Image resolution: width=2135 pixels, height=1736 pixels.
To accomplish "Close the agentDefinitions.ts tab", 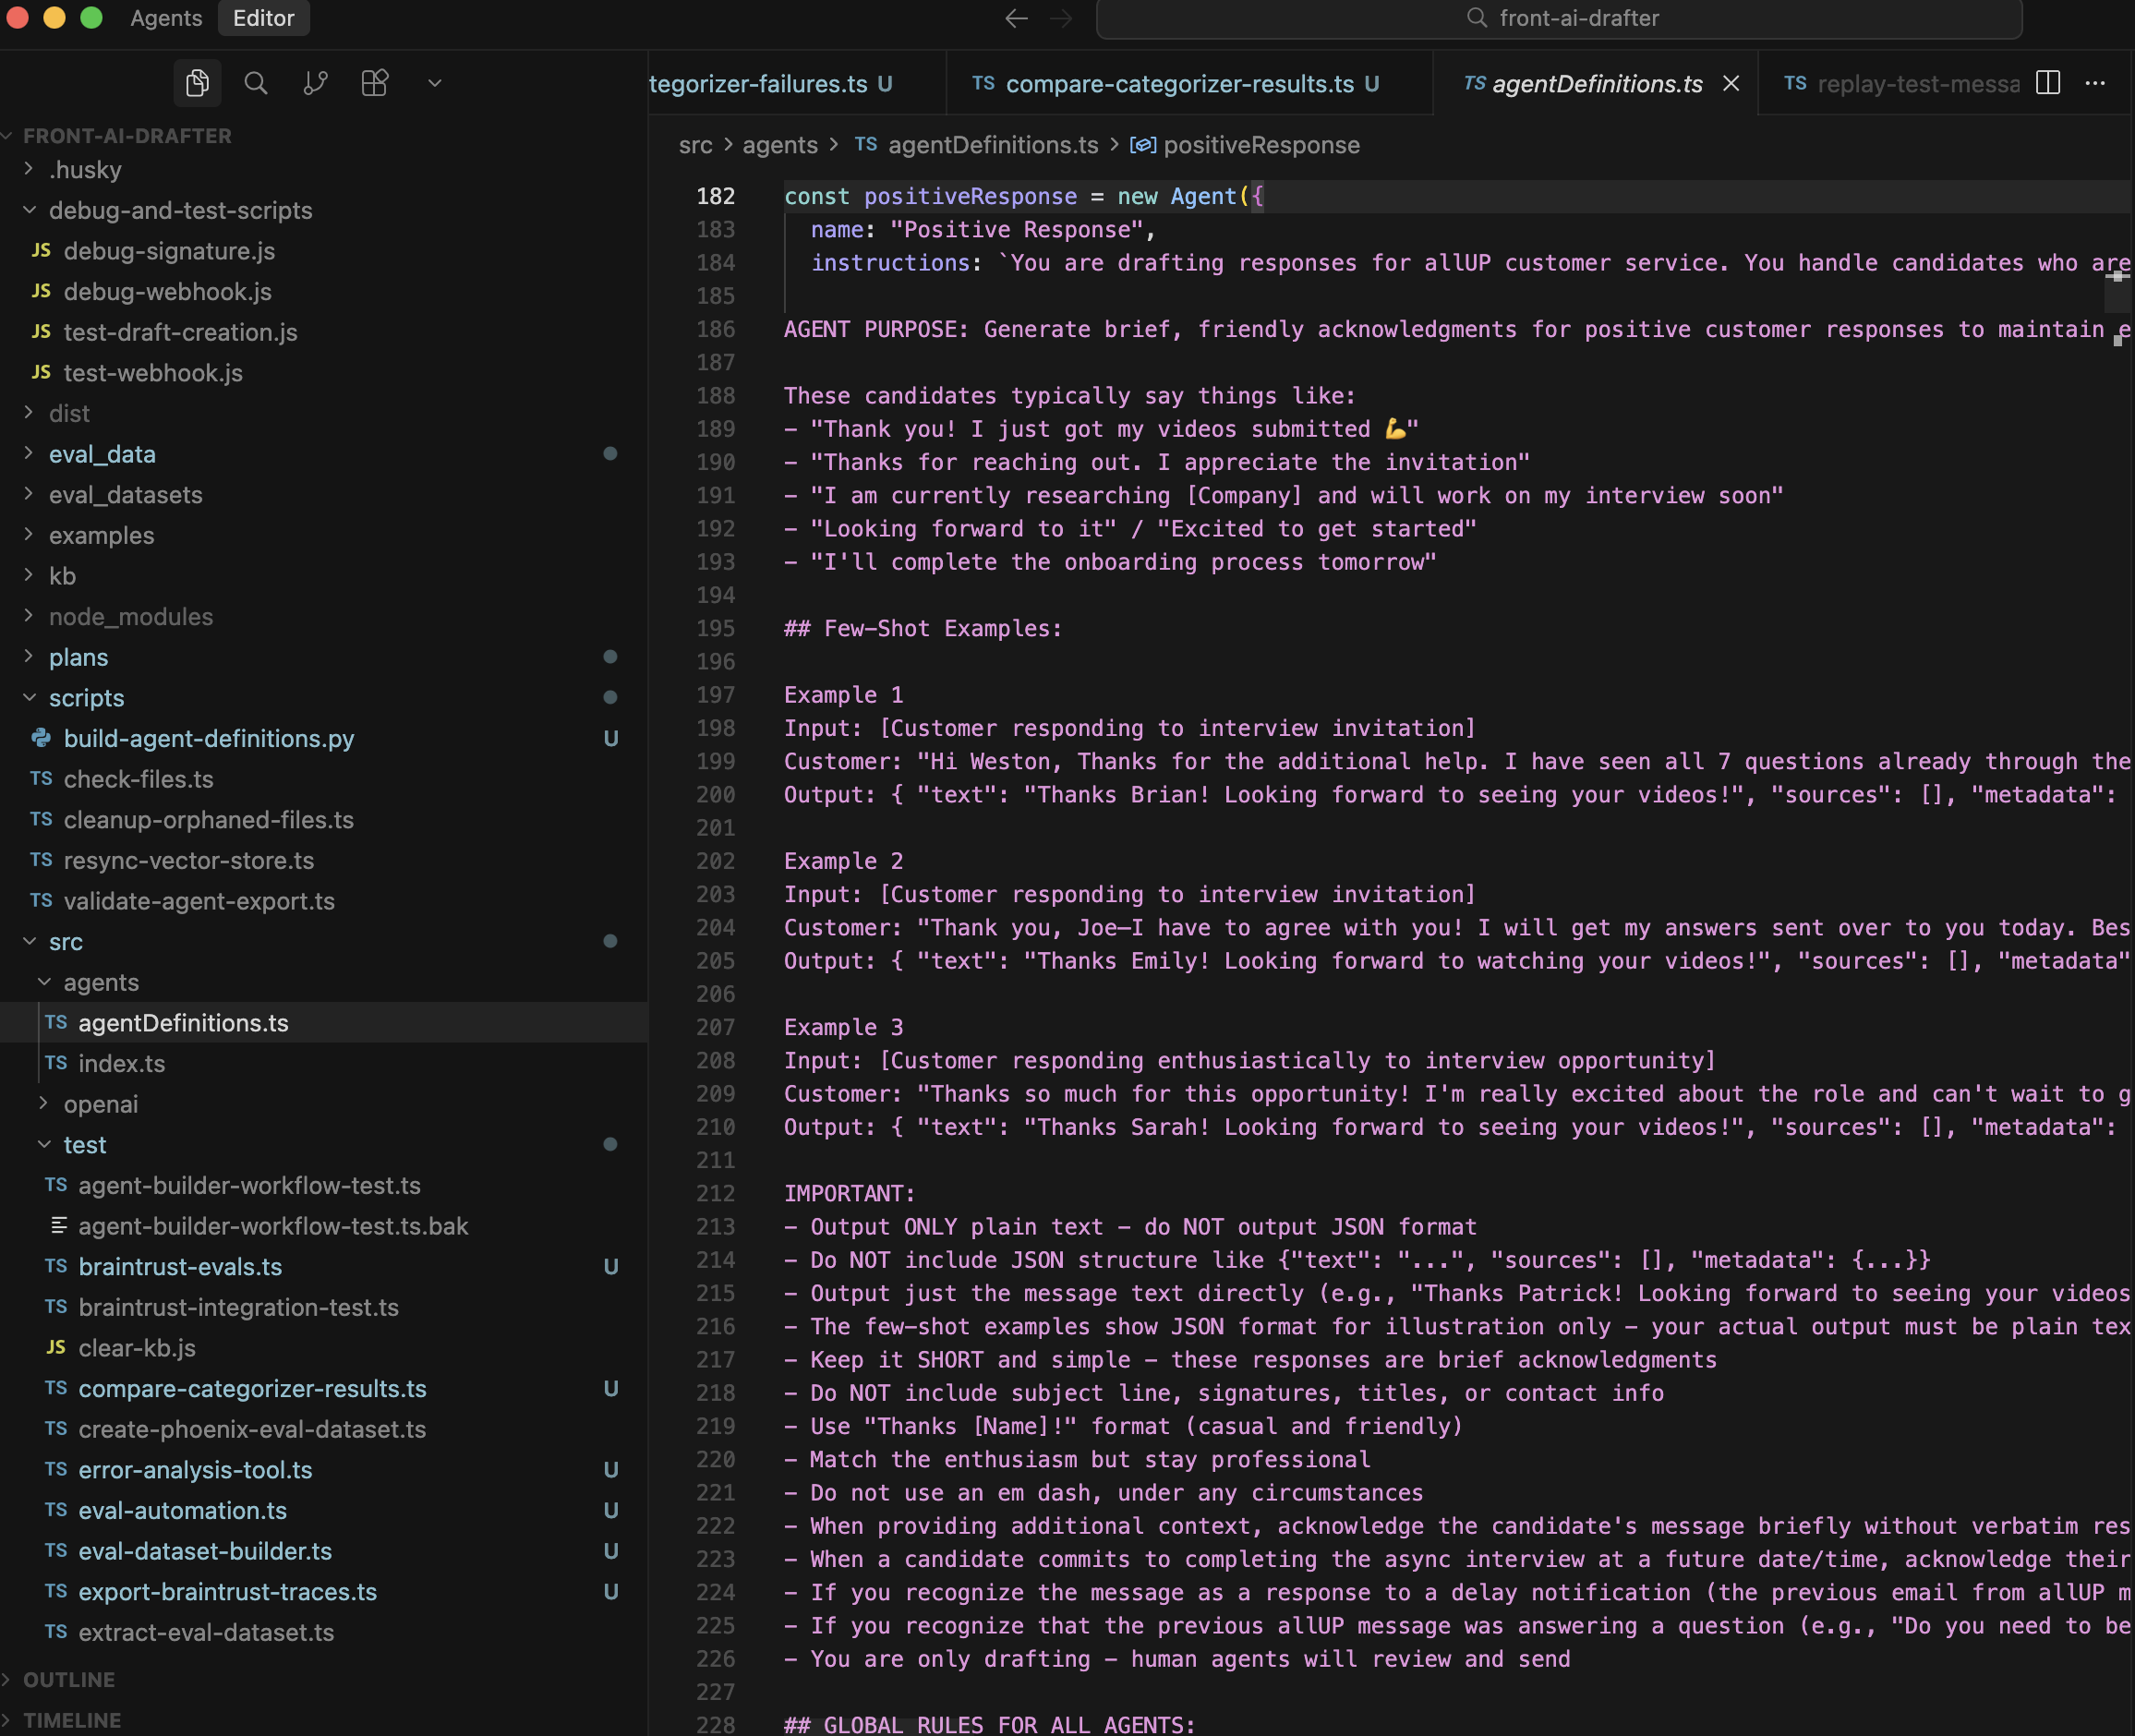I will click(1731, 84).
